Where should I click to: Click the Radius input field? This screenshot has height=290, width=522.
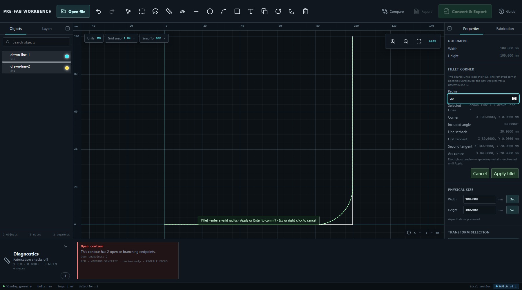click(x=483, y=99)
